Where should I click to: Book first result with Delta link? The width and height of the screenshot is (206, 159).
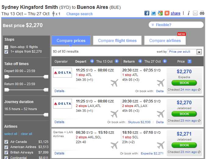(160, 91)
